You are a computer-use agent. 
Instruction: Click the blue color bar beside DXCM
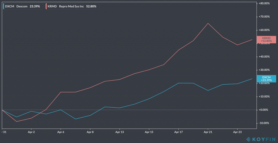pos(3,6)
